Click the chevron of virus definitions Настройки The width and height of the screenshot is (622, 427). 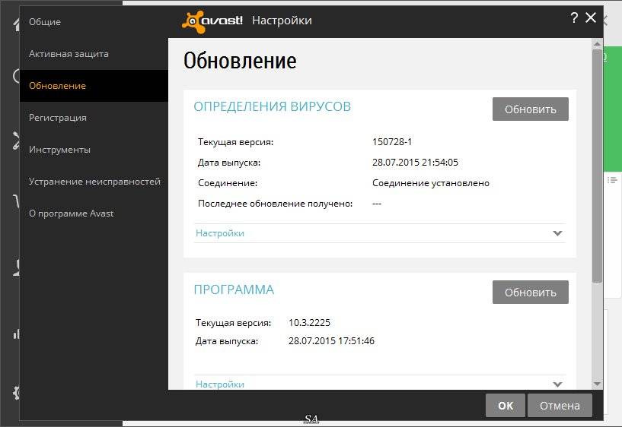tap(557, 233)
